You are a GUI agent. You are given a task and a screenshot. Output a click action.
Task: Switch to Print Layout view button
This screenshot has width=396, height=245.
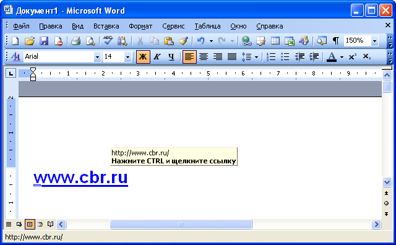[30, 225]
